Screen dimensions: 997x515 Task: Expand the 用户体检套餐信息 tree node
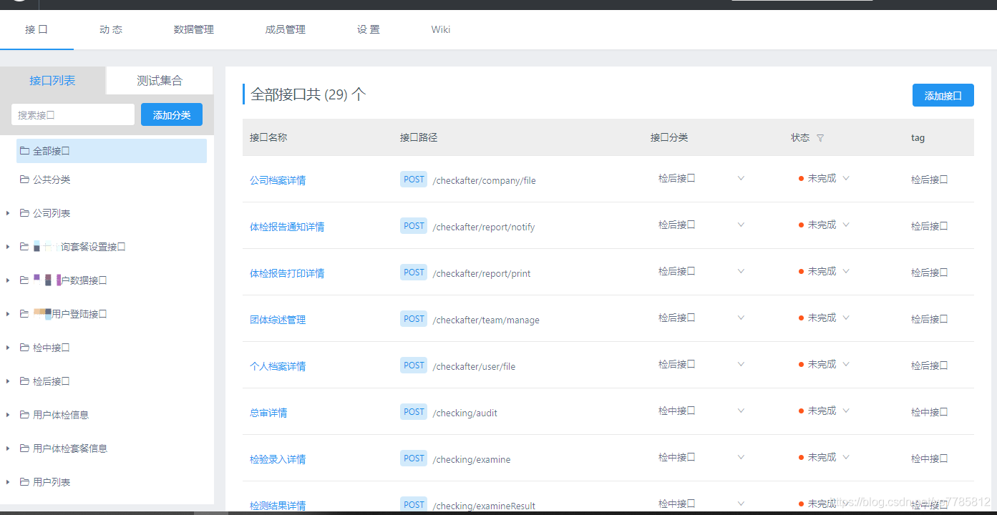point(8,448)
